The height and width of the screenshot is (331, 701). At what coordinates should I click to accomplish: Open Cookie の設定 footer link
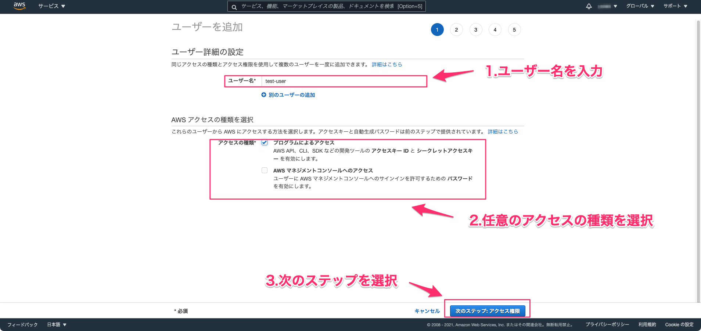coord(679,324)
